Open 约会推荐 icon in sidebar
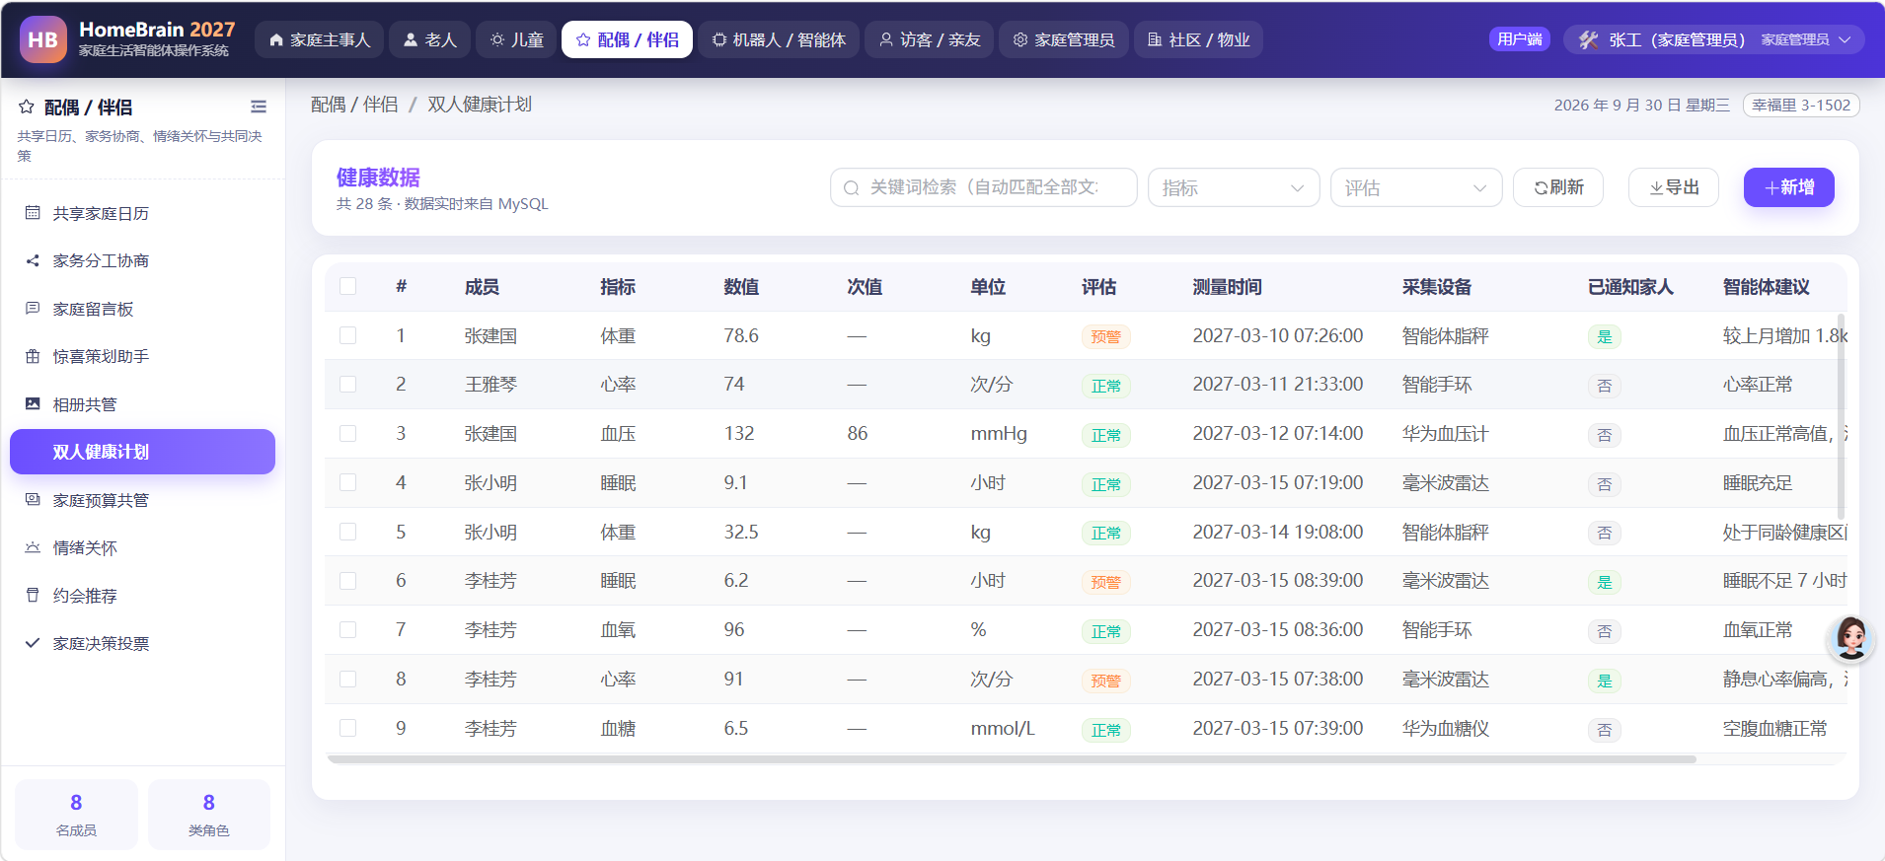Image resolution: width=1885 pixels, height=861 pixels. pyautogui.click(x=33, y=596)
